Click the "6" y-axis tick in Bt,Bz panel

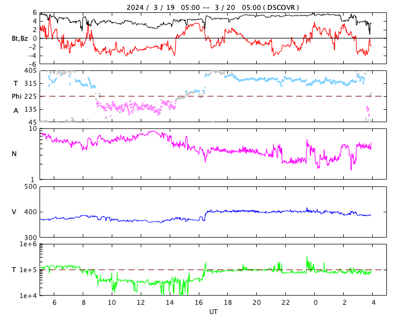tap(35, 12)
